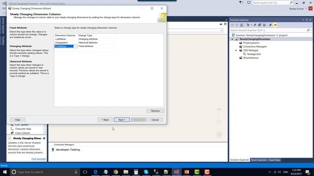The height and width of the screenshot is (176, 314).
Task: Open the dropdown above the design surface
Action: pos(221,30)
